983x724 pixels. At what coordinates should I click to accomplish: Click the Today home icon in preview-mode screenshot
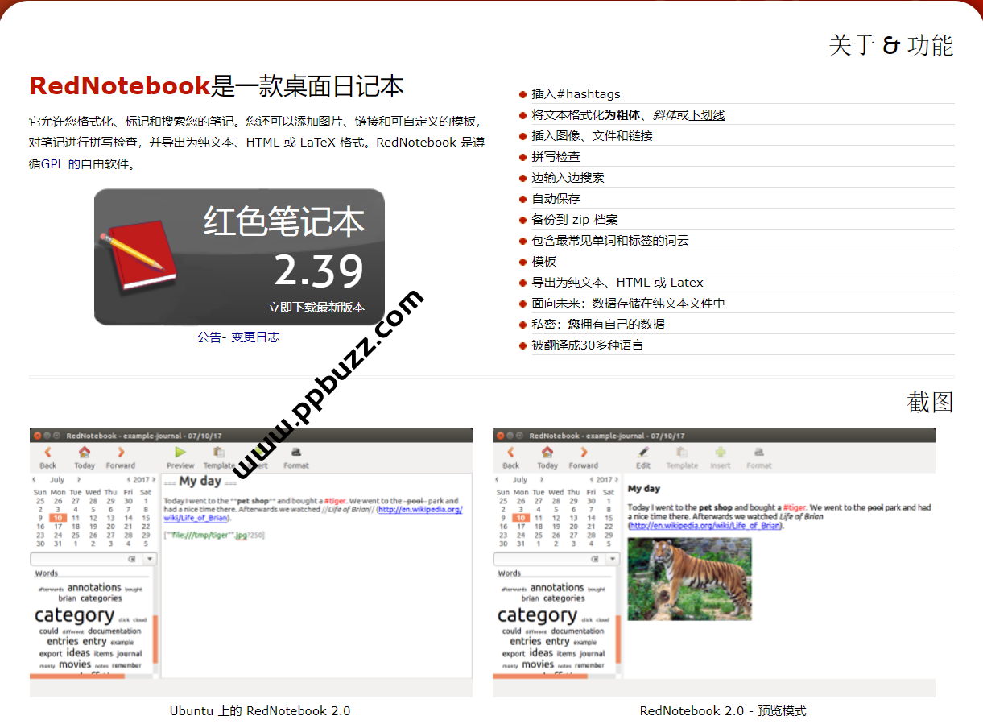(547, 453)
